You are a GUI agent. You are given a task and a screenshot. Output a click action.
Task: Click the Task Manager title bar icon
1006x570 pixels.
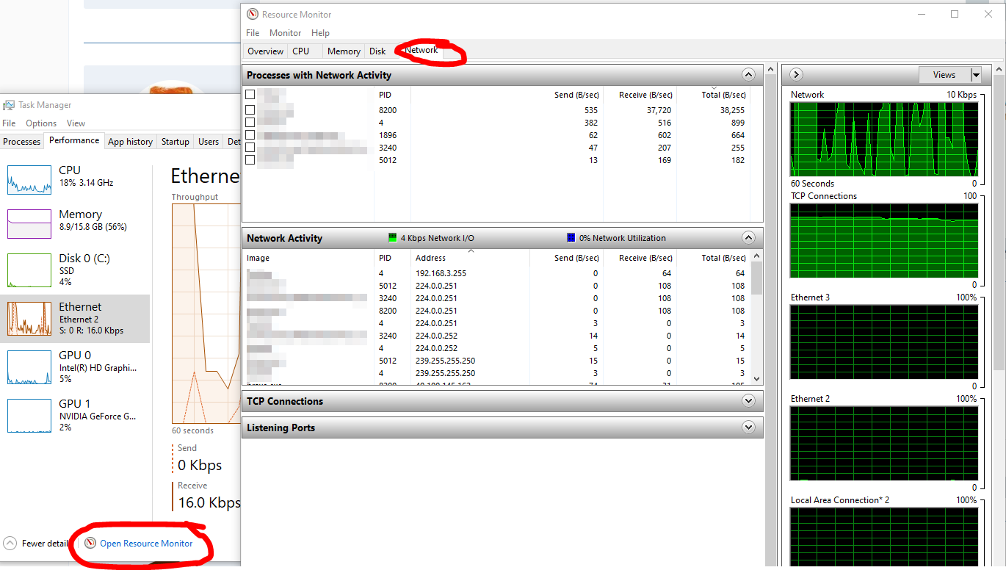click(x=9, y=105)
